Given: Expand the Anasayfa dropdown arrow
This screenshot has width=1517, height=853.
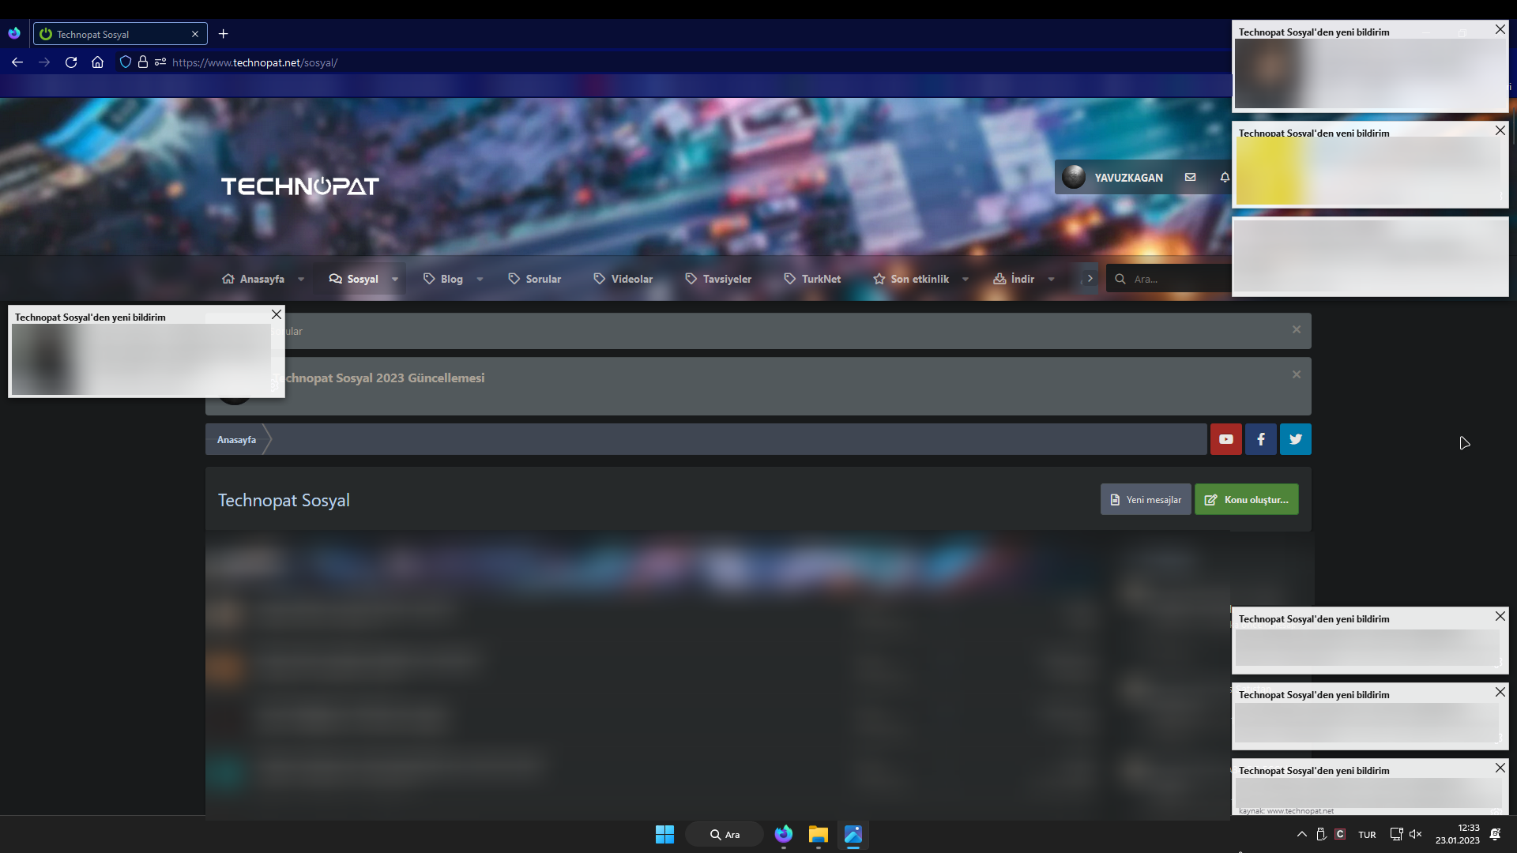Looking at the screenshot, I should [x=301, y=279].
